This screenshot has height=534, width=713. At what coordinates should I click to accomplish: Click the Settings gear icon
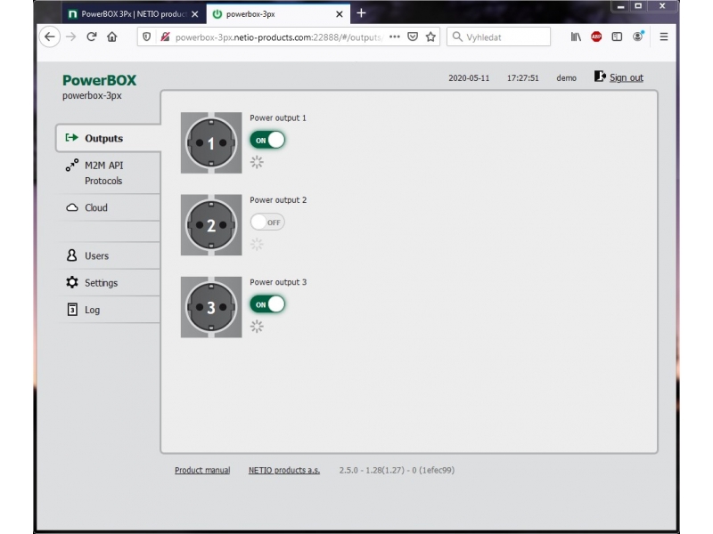click(72, 282)
